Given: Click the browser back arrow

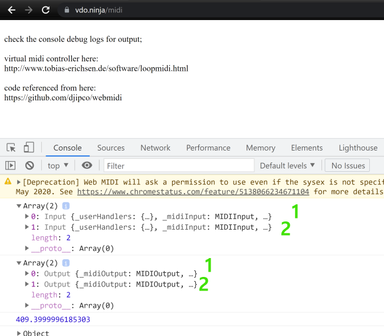Looking at the screenshot, I should click(x=11, y=10).
